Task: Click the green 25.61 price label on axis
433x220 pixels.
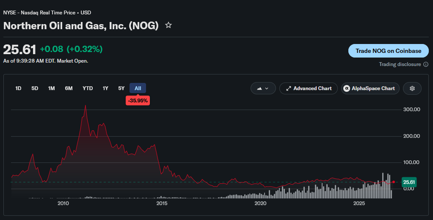Action: click(409, 182)
